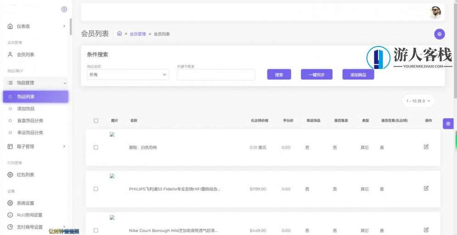Click the broken image of PHILIPS飞利浦S3 row
Viewport: 457px width, 235px height.
(112, 176)
